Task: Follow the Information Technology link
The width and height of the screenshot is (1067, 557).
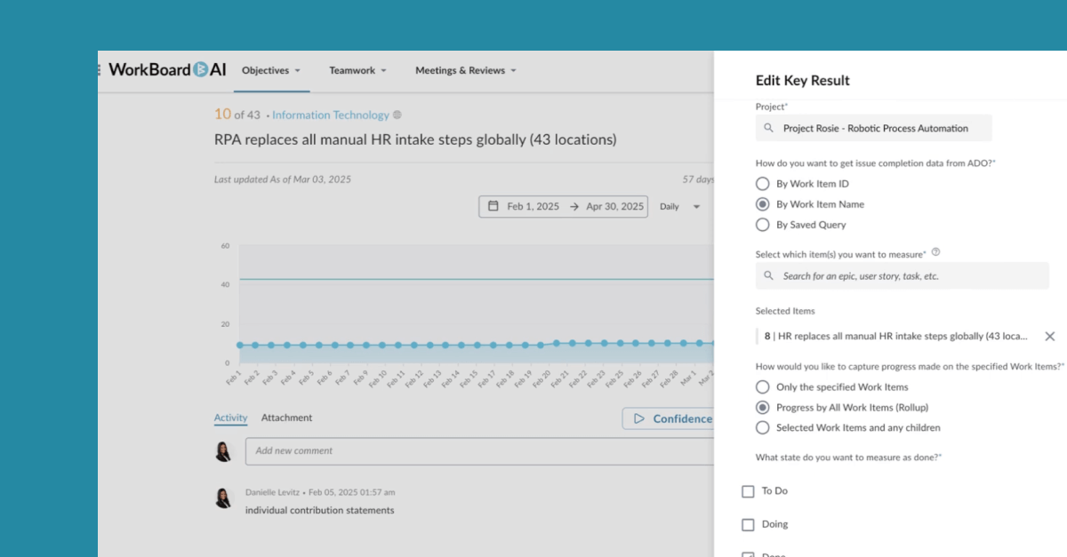Action: click(x=331, y=115)
